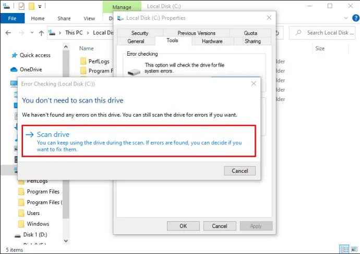The image size is (360, 254).
Task: Open the Home ribbon tab
Action: tap(38, 18)
